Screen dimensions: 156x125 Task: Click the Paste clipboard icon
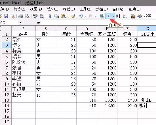(63, 16)
